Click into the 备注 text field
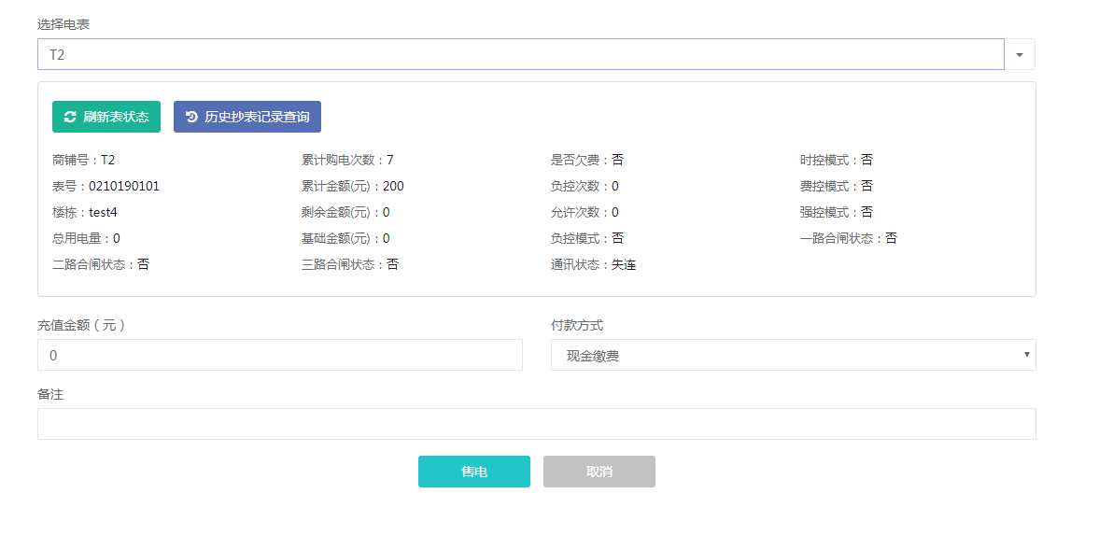Image resolution: width=1113 pixels, height=536 pixels. (x=536, y=424)
